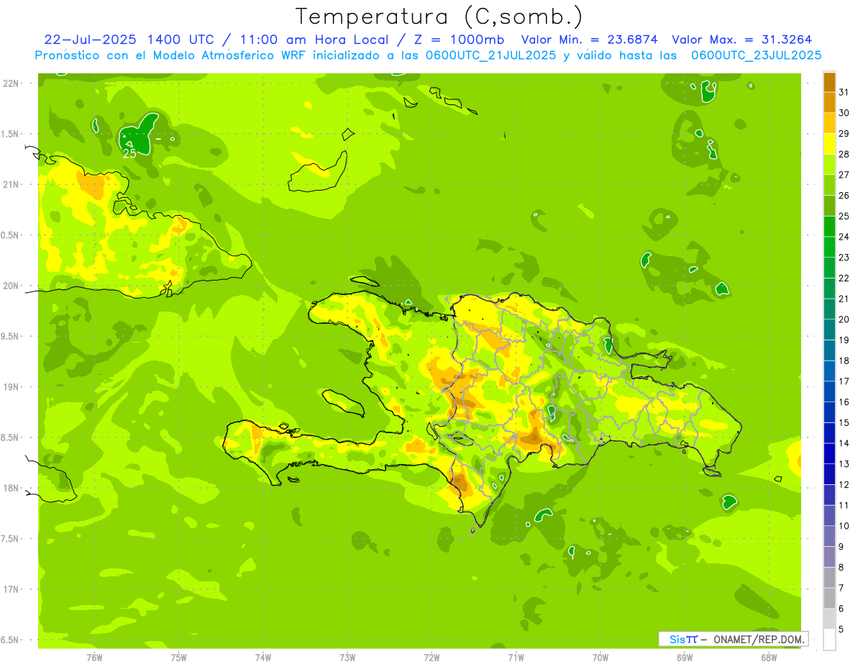
Task: Pick the light gray colorbar band between 5 and 6
Action: [x=829, y=619]
